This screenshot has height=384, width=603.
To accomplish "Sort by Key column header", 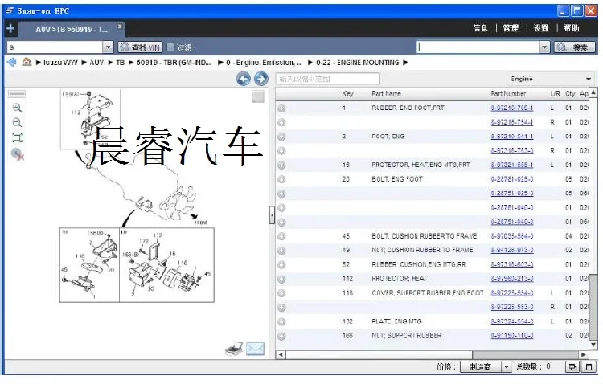I will [347, 94].
